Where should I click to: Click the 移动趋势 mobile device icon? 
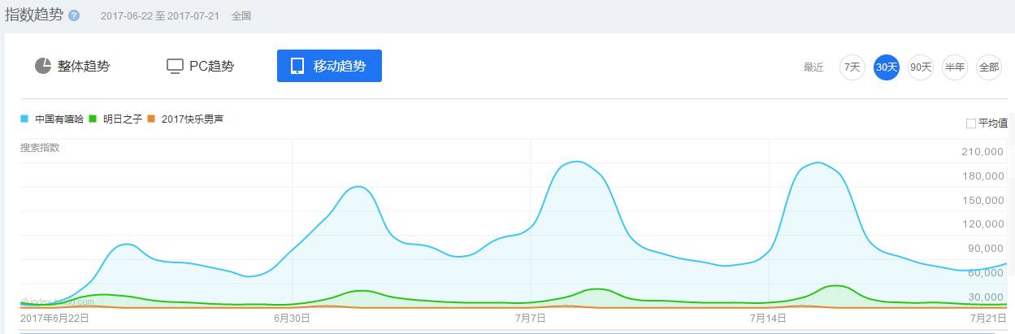point(297,66)
